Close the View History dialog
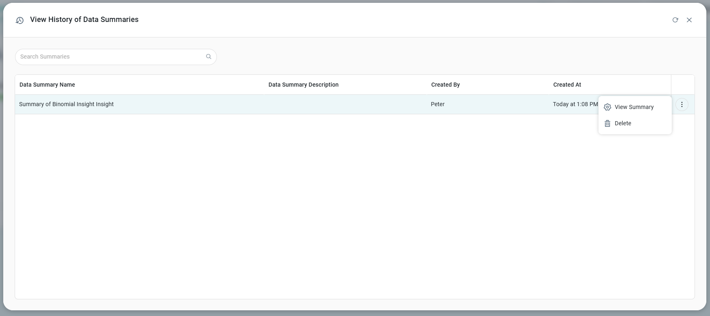 pos(689,20)
